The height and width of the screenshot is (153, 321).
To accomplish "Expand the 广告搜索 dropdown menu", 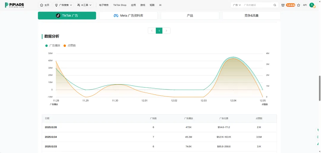I will pos(64,5).
